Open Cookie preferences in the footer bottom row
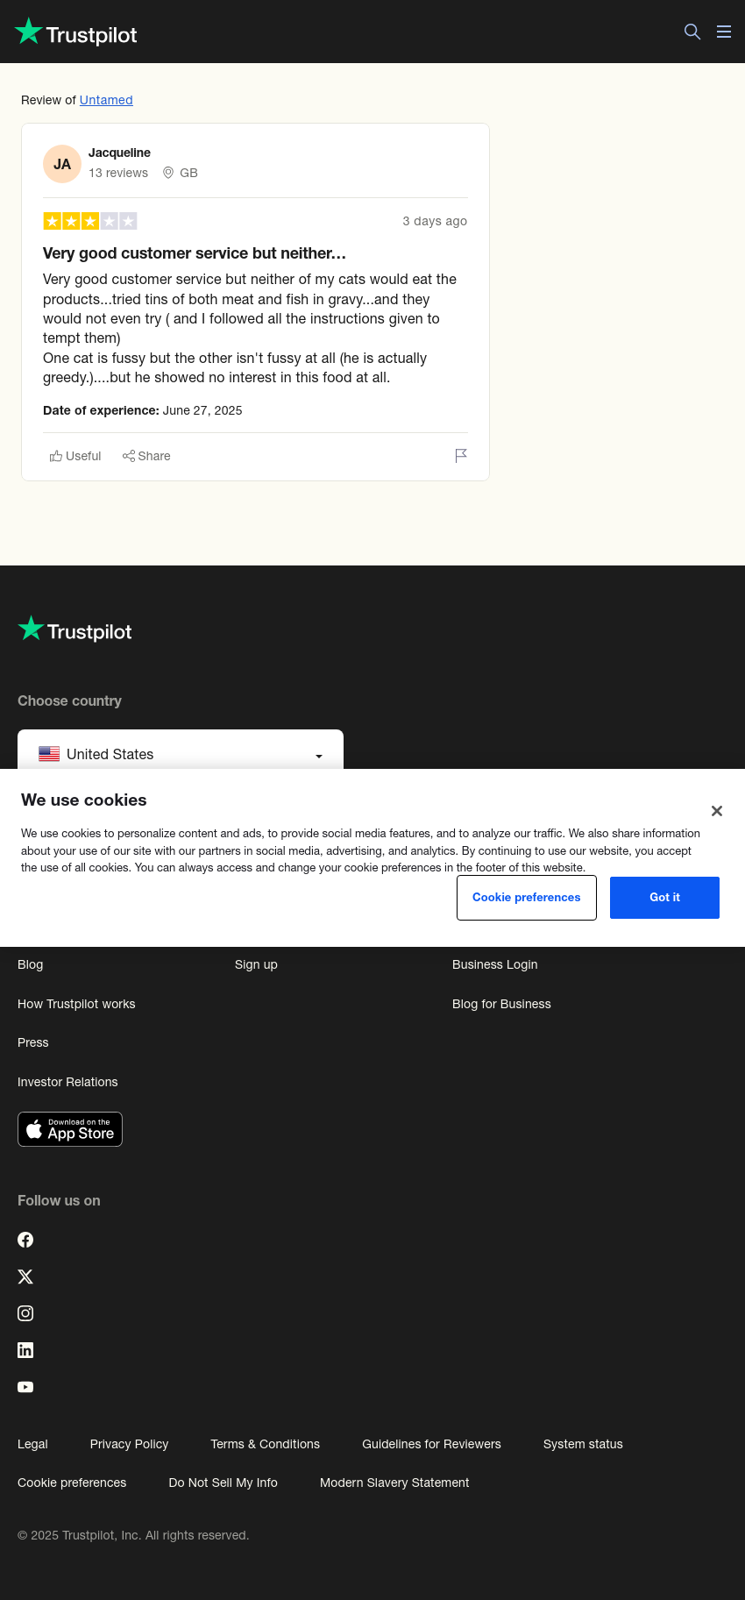Image resolution: width=745 pixels, height=1600 pixels. pos(72,1483)
